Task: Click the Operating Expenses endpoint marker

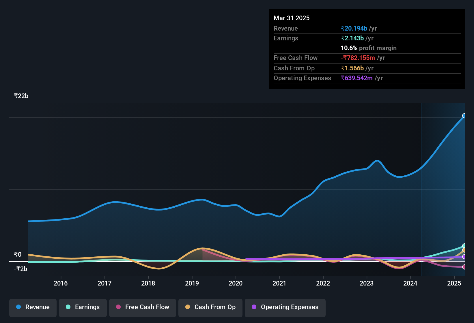Action: (x=464, y=257)
